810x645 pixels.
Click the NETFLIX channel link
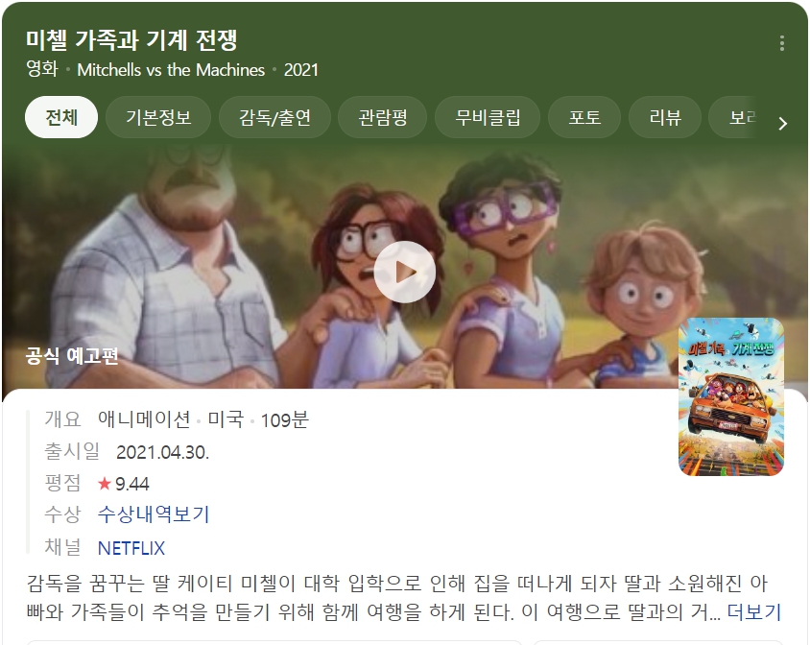pyautogui.click(x=131, y=548)
